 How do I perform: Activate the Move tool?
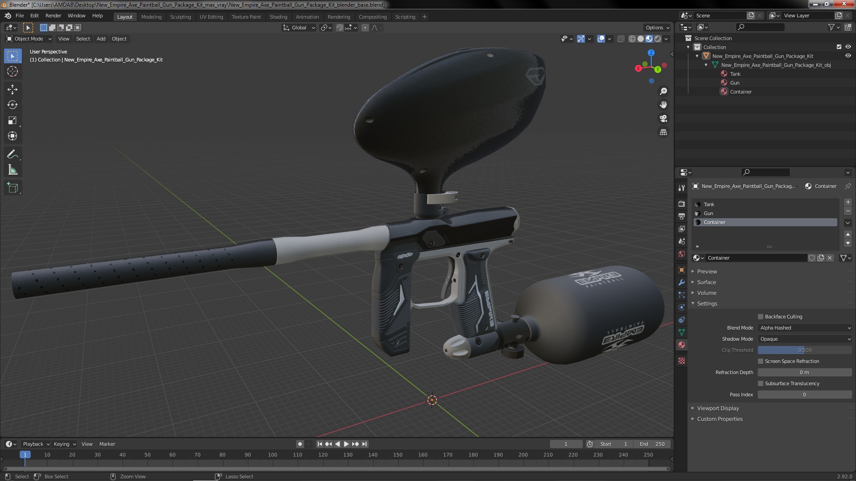[x=12, y=90]
